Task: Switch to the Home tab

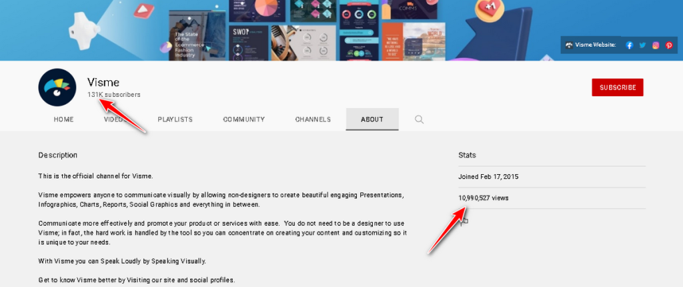Action: [63, 119]
